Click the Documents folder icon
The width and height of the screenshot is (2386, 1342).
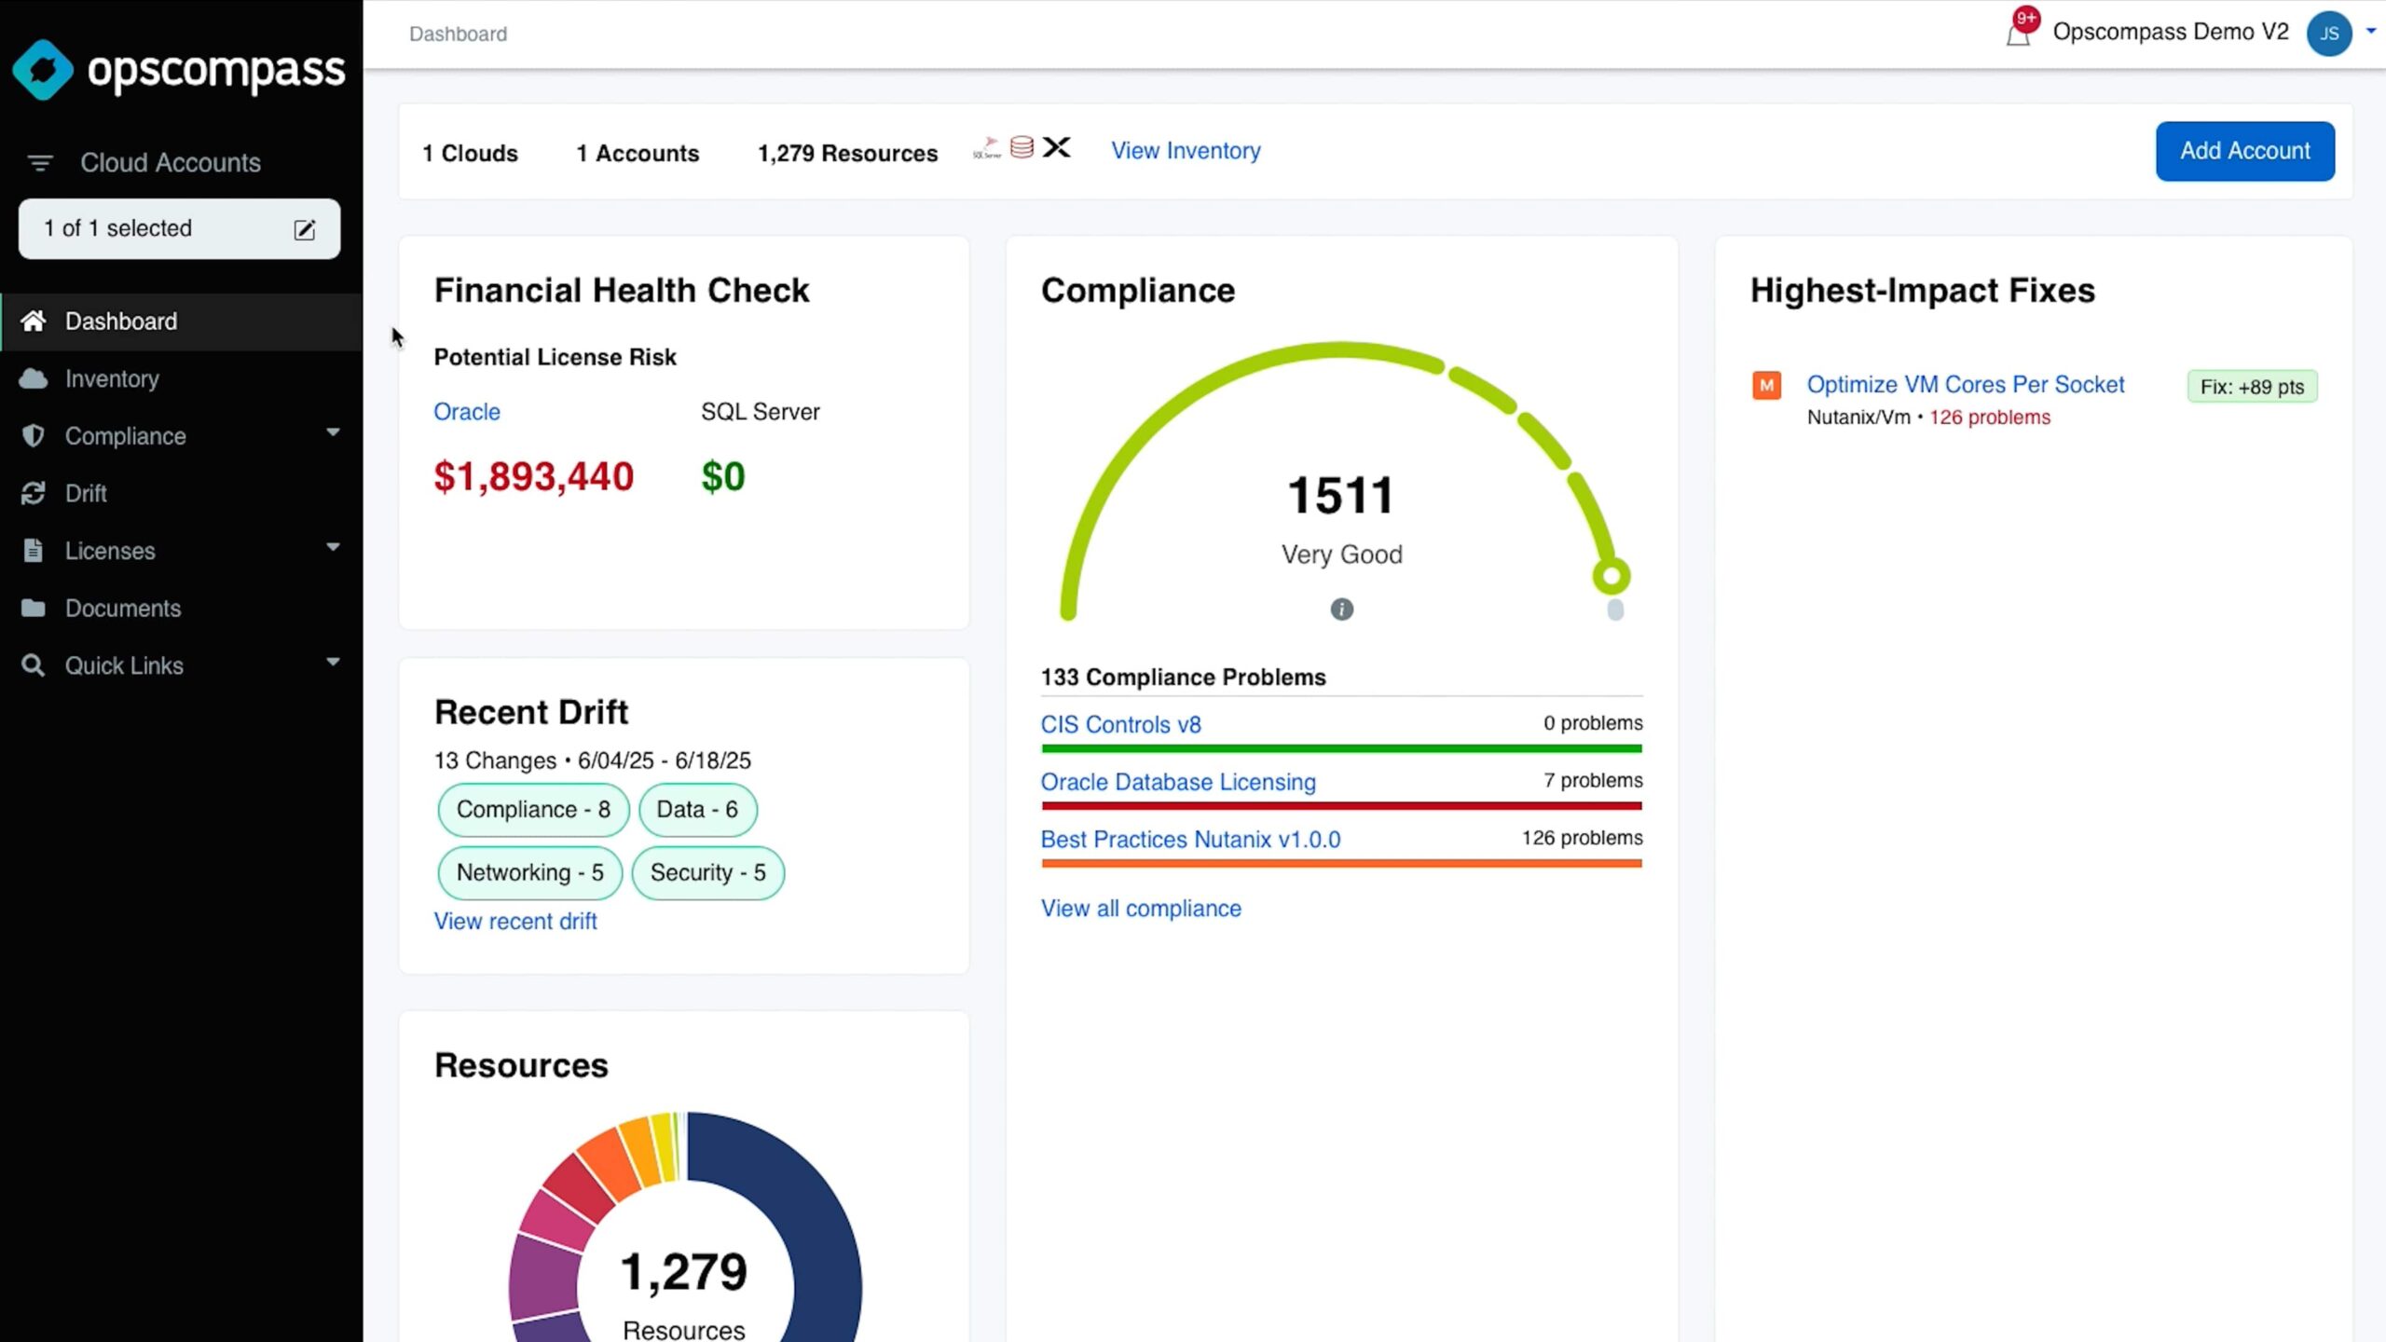click(34, 608)
